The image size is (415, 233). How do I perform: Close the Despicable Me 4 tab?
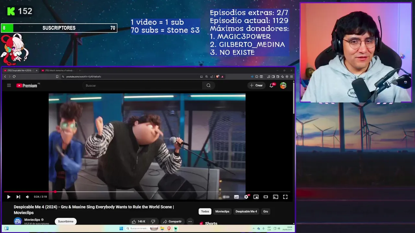pos(37,71)
